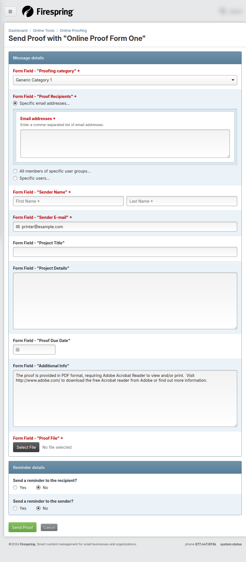The image size is (246, 562).
Task: Click the First Name field
Action: [x=68, y=201]
